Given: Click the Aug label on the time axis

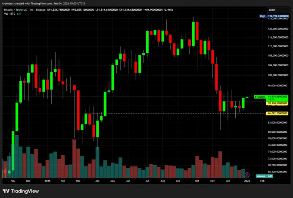Looking at the screenshot, I should (162, 181).
